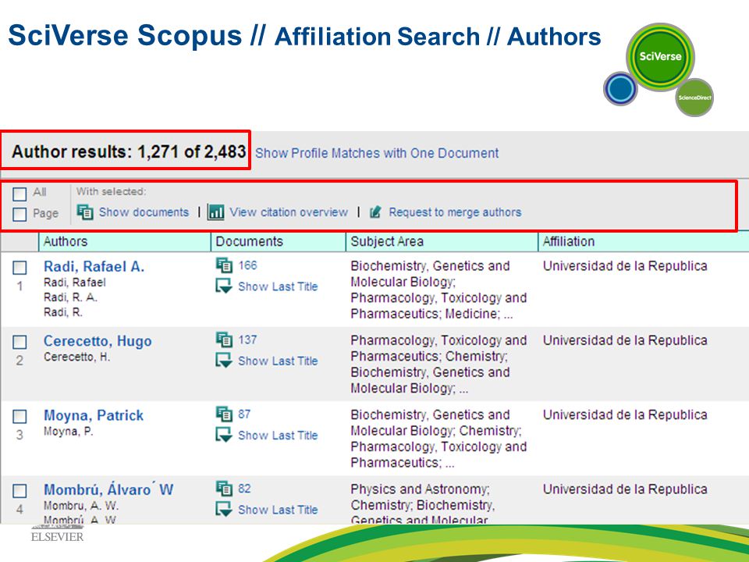Check the All checkbox
The image size is (749, 562).
click(20, 194)
